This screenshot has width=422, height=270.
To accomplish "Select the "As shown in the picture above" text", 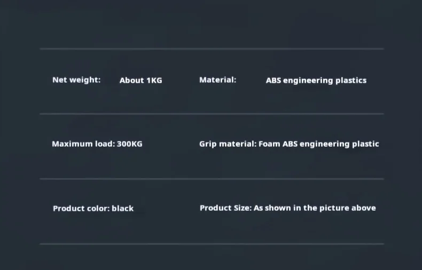I will point(315,208).
